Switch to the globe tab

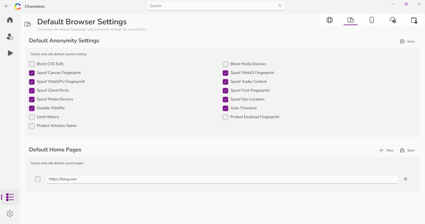(x=330, y=20)
